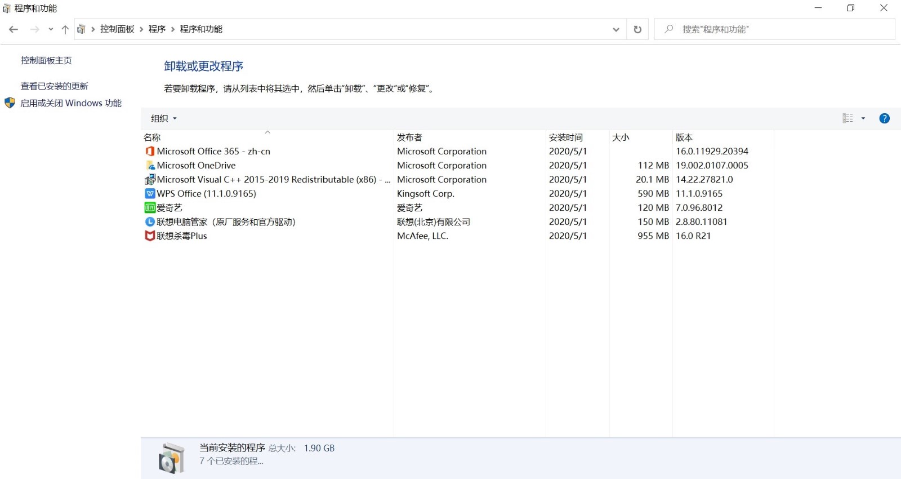Click the 搜索"程序和功能" search field
The height and width of the screenshot is (479, 901).
click(x=774, y=29)
